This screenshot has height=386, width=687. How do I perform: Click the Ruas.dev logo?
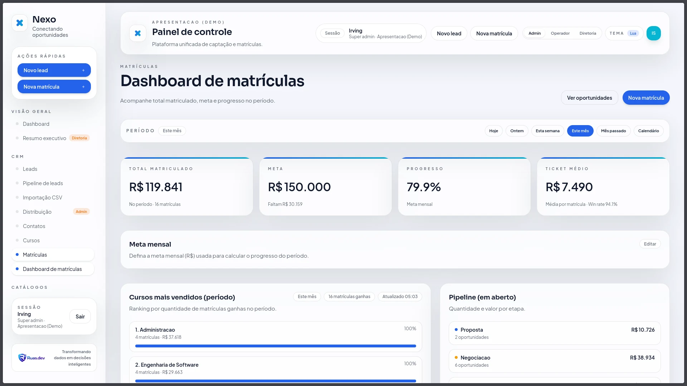tap(31, 358)
